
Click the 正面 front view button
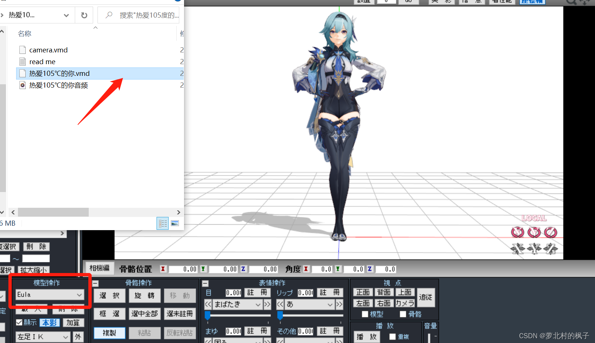(363, 292)
